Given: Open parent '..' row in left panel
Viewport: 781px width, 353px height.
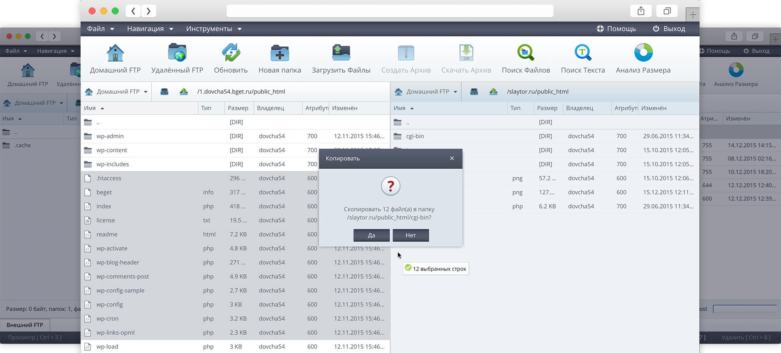Looking at the screenshot, I should click(236, 122).
